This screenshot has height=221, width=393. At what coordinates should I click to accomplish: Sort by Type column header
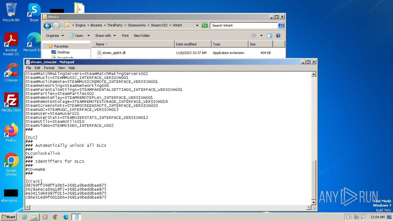click(x=230, y=44)
